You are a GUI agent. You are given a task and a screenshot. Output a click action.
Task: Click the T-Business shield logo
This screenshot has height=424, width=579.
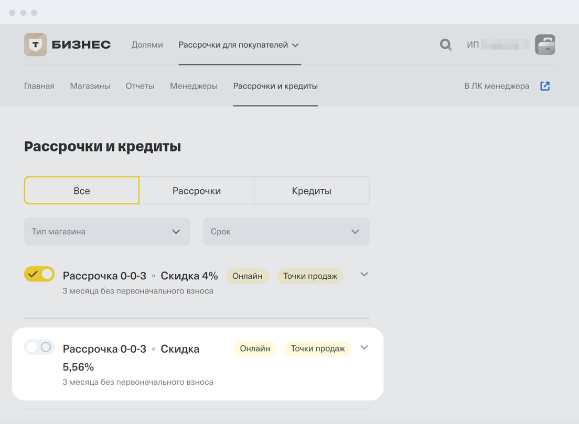(36, 45)
